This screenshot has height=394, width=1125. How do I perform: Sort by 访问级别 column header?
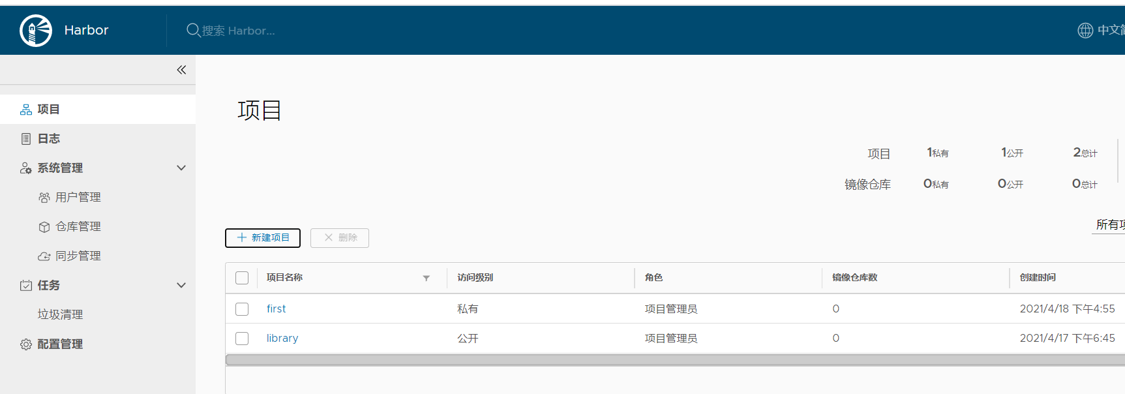click(475, 278)
